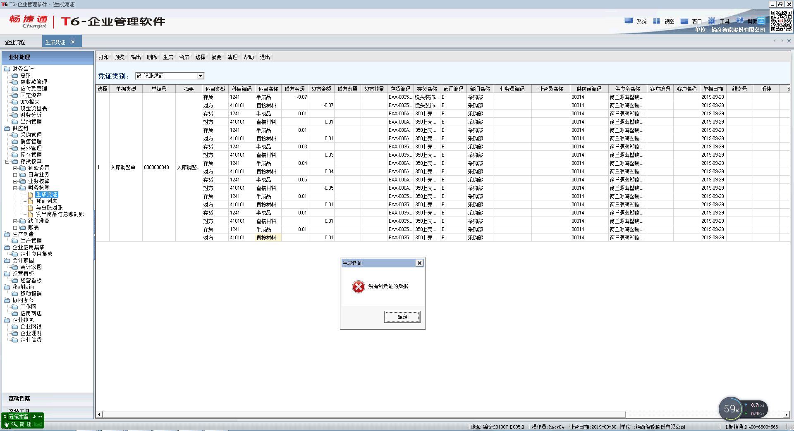Click the 总账 folder icon
The height and width of the screenshot is (431, 794).
(15, 75)
